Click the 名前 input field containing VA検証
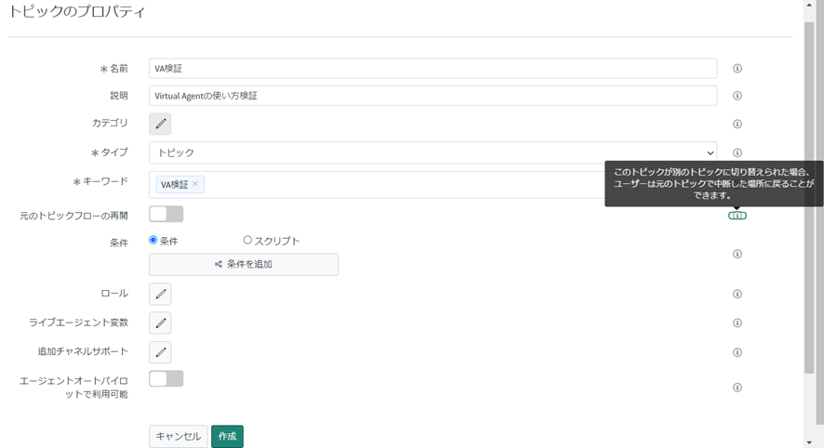The image size is (824, 448). (x=433, y=68)
